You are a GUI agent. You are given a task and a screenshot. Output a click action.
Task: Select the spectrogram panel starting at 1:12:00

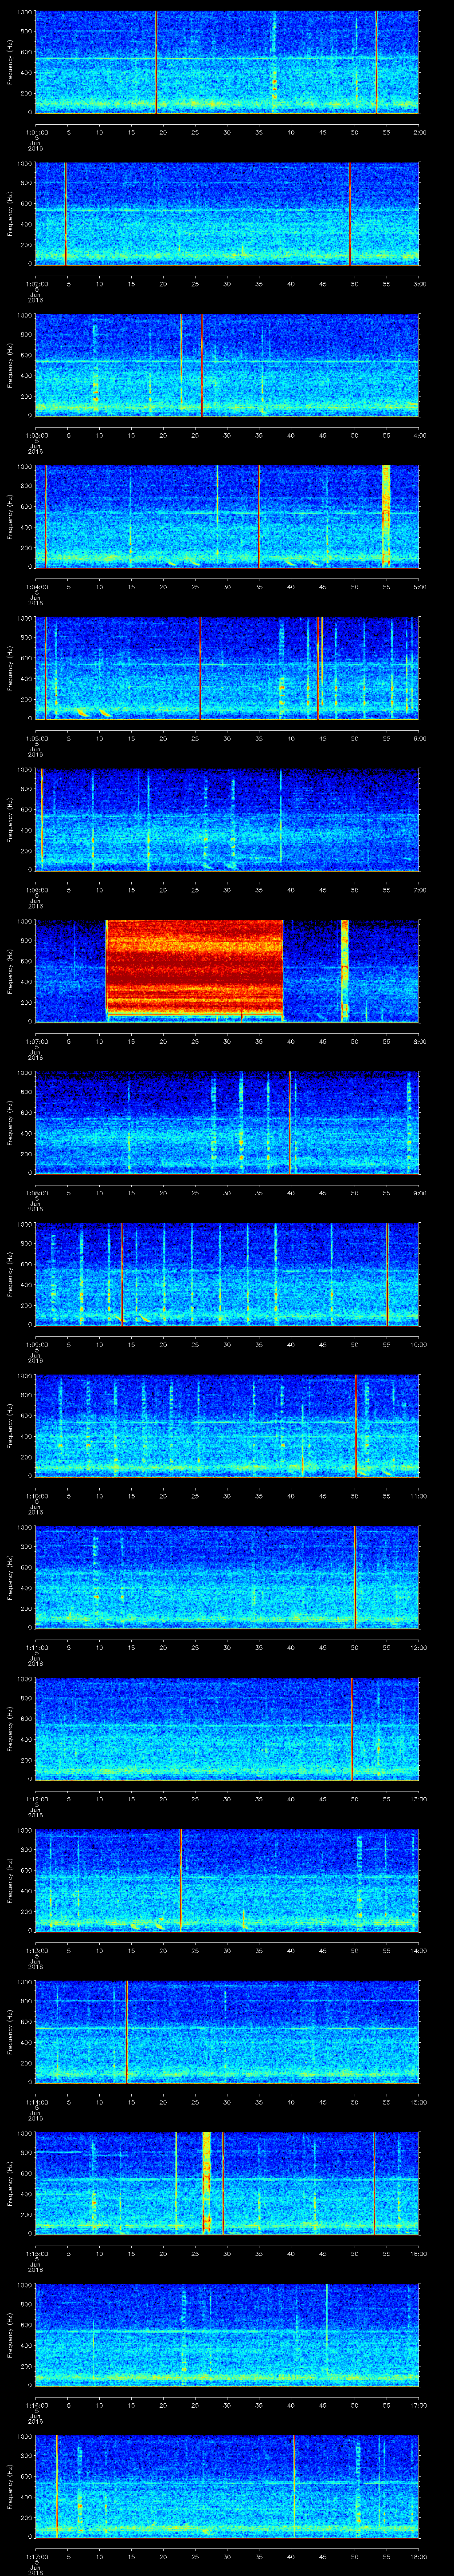tap(227, 1728)
